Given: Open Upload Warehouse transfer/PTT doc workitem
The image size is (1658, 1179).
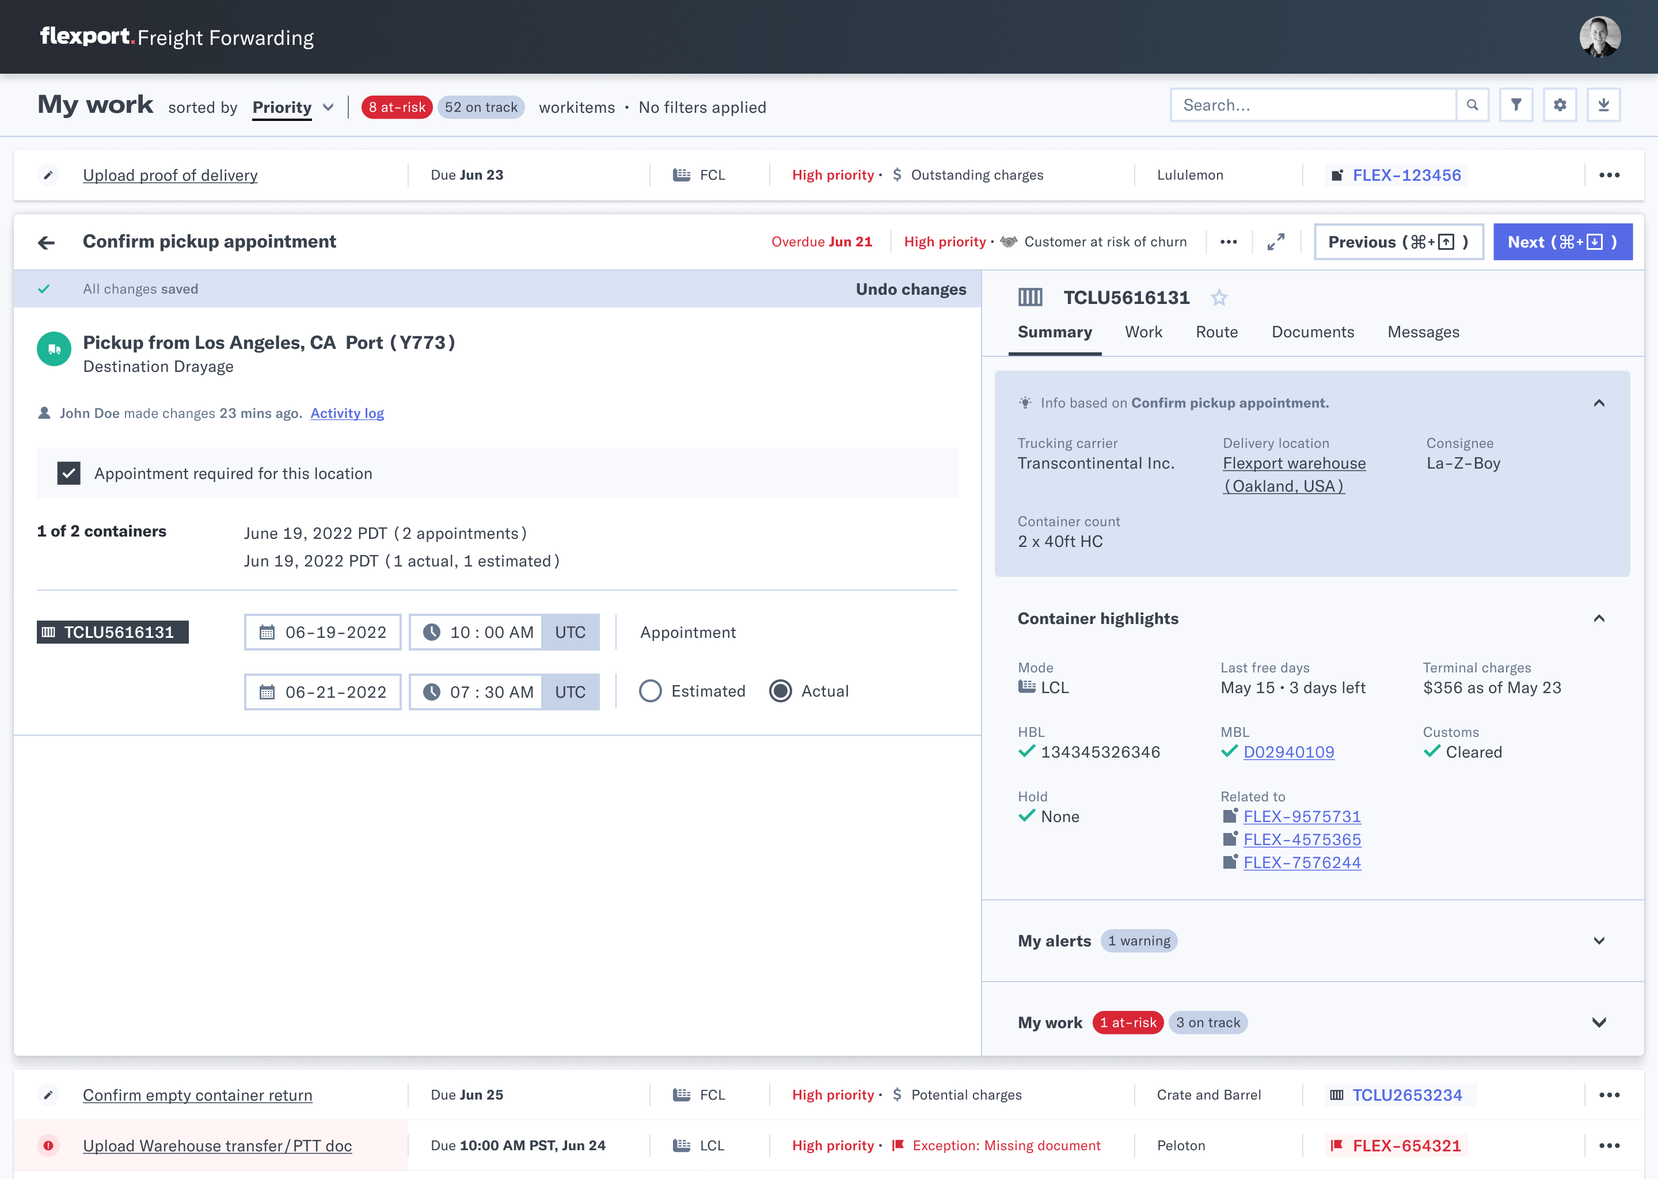Looking at the screenshot, I should click(217, 1146).
